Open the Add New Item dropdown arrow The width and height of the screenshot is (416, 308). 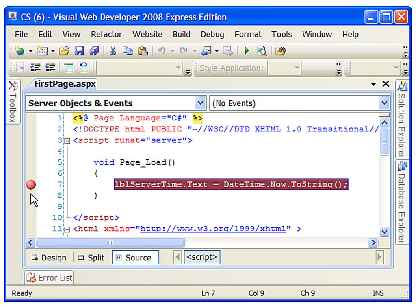point(53,51)
